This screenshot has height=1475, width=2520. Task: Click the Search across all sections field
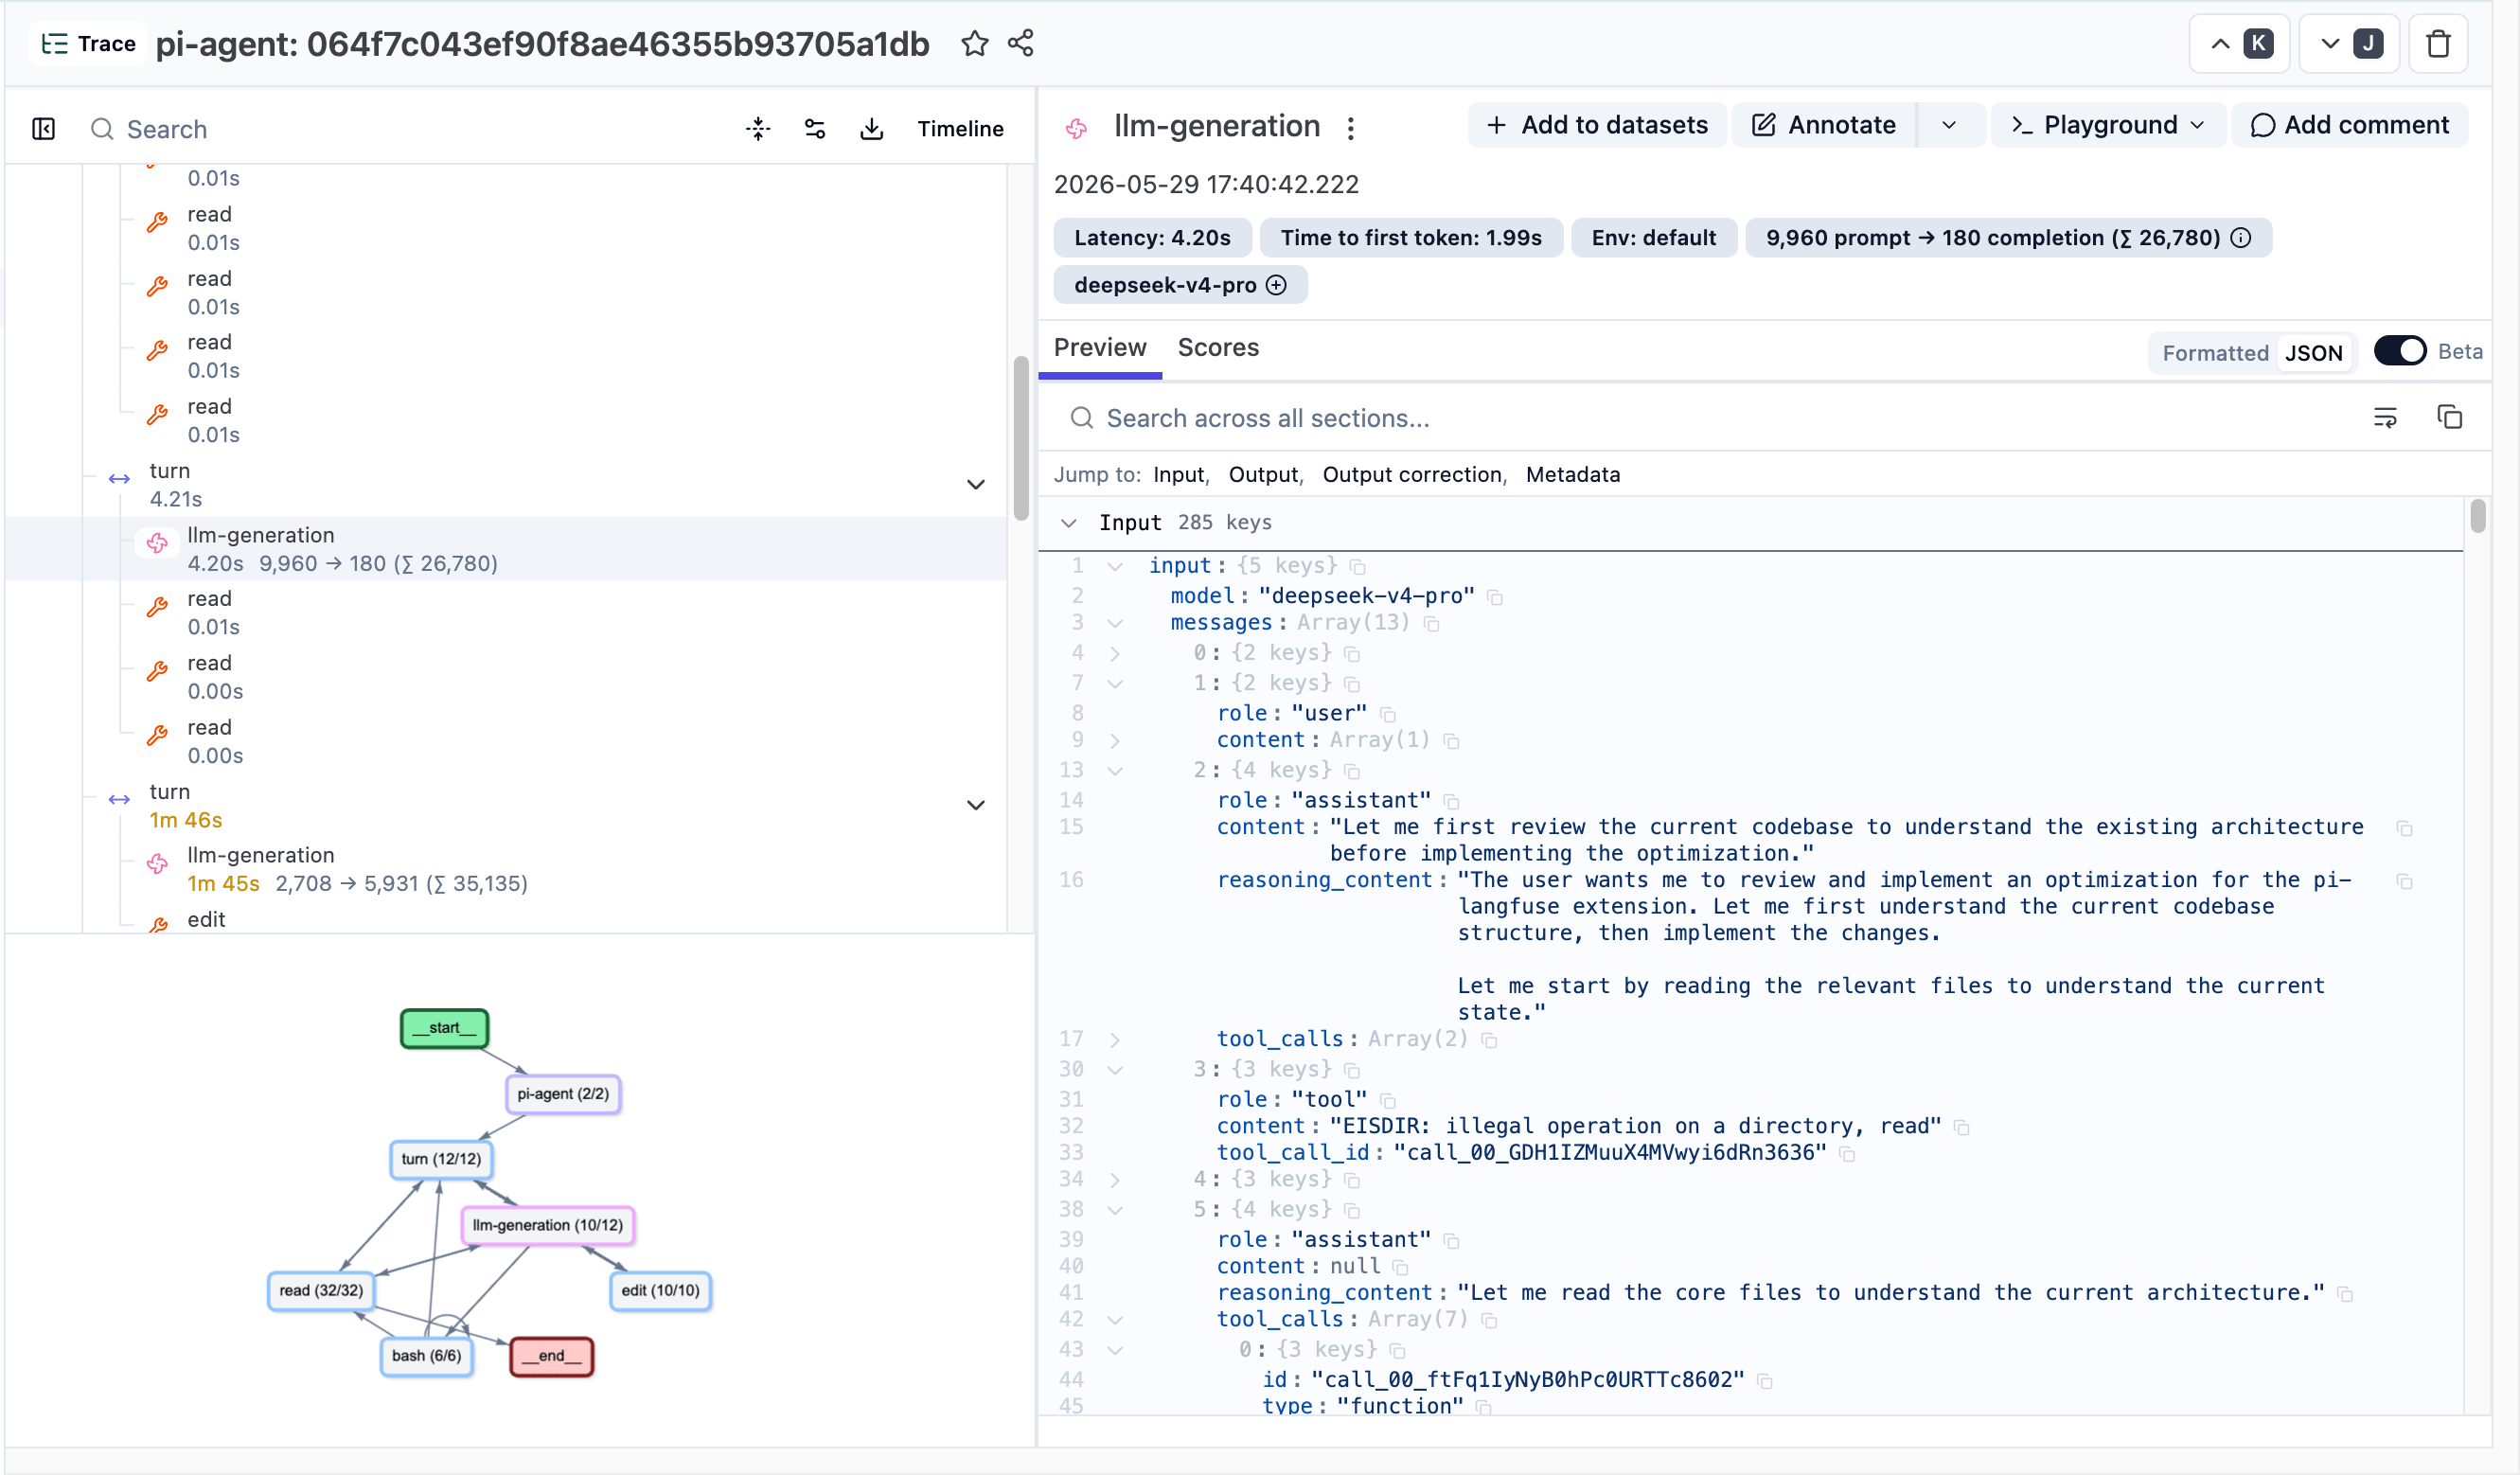pos(1700,418)
